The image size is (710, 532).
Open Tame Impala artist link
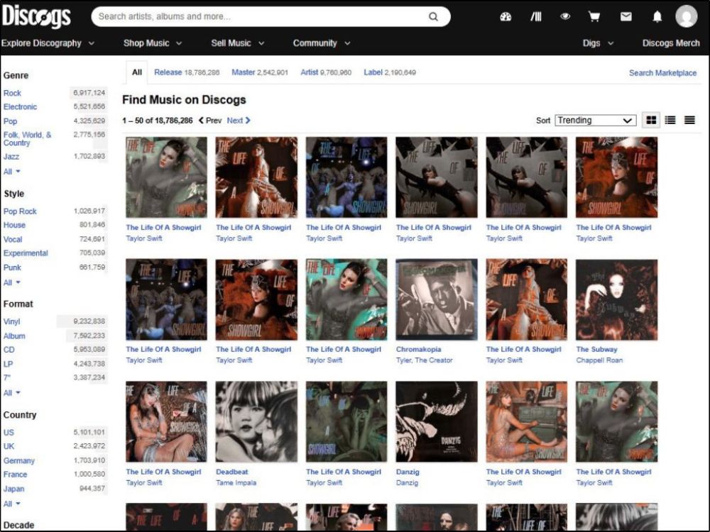tap(236, 482)
